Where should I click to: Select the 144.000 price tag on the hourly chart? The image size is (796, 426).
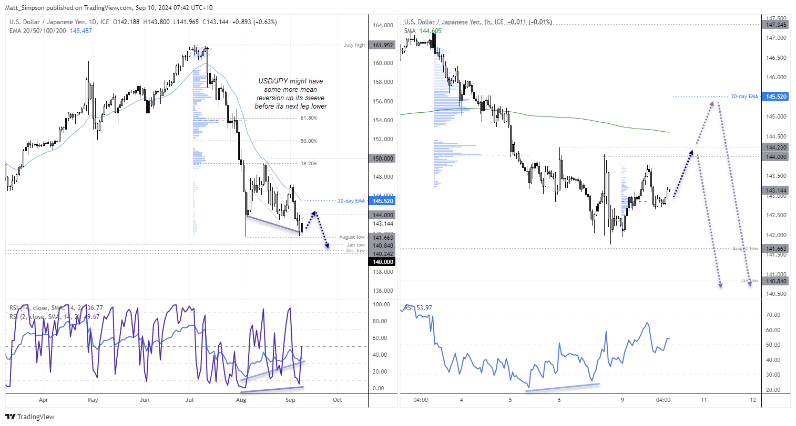point(776,157)
